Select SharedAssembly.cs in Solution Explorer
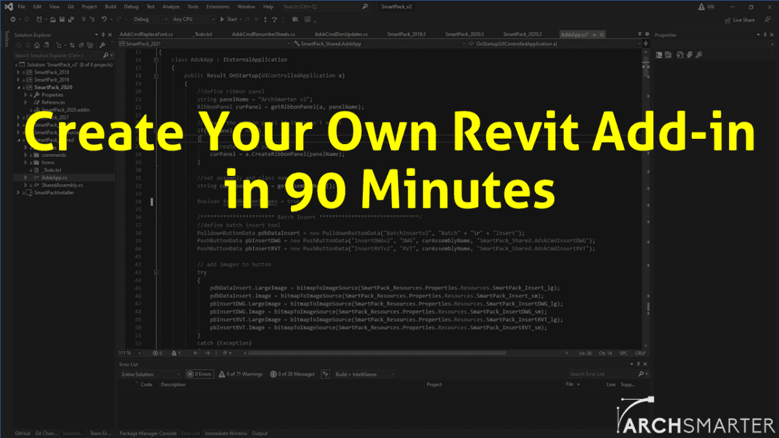Viewport: 779px width, 438px height. (62, 185)
